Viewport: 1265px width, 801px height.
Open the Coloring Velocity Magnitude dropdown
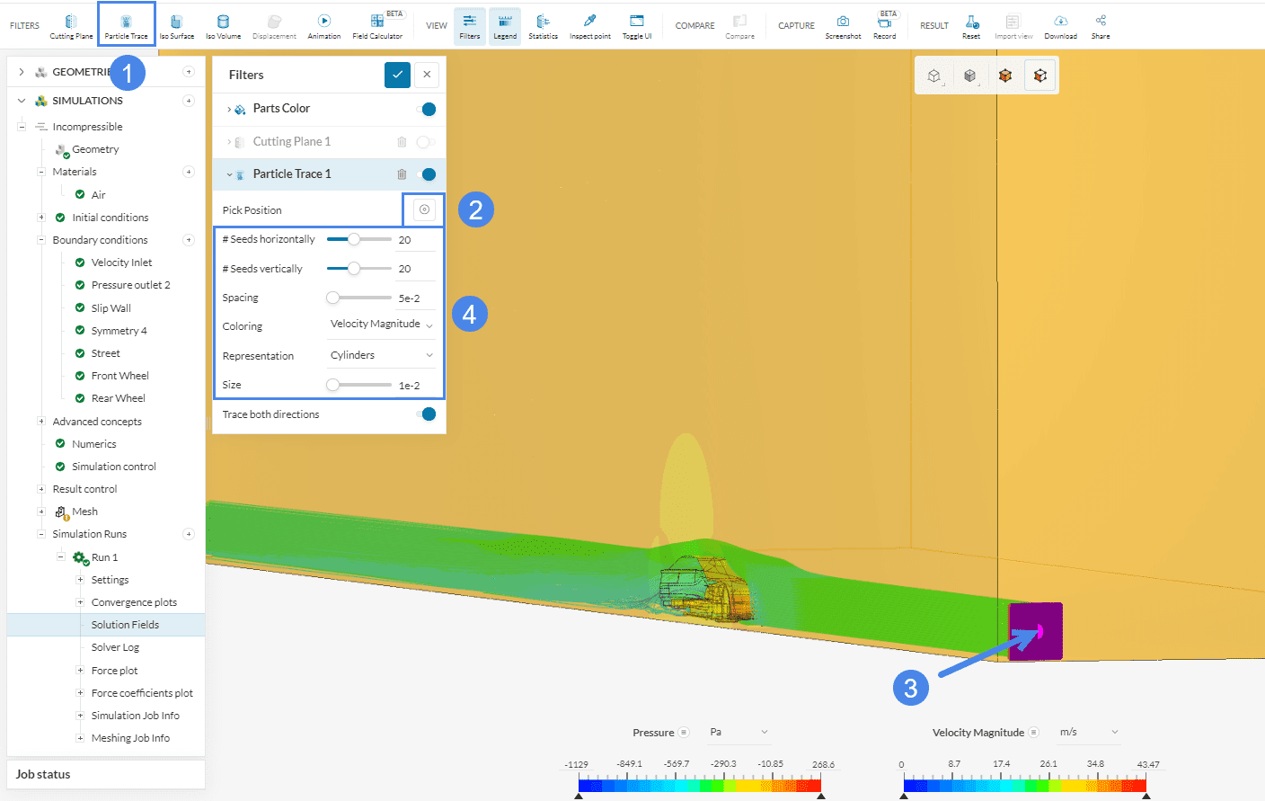[x=381, y=325]
